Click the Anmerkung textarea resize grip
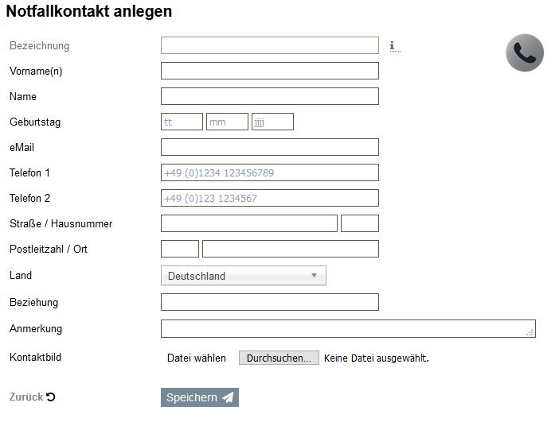This screenshot has width=559, height=426. pos(530,332)
